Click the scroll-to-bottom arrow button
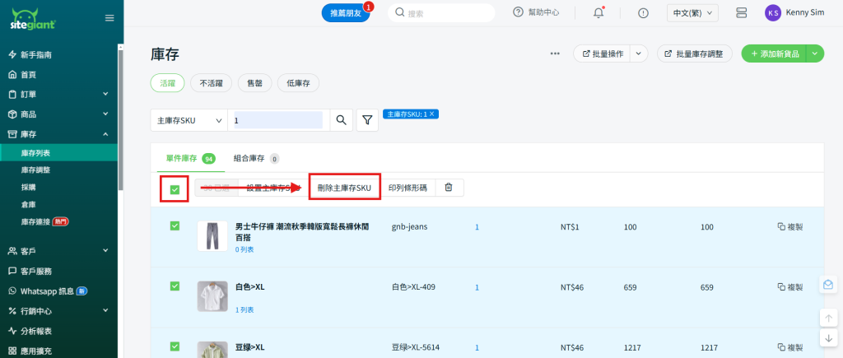Screen dimensions: 843x358 tap(828, 337)
